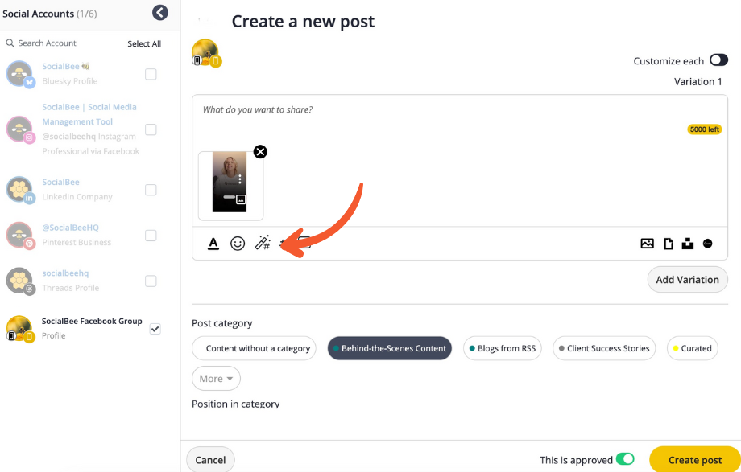Open the attached video's three-dot menu
This screenshot has height=472, width=741.
point(240,179)
